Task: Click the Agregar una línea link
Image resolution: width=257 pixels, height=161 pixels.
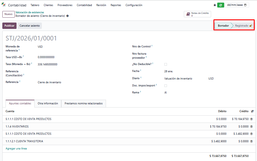Action: [x=16, y=149]
